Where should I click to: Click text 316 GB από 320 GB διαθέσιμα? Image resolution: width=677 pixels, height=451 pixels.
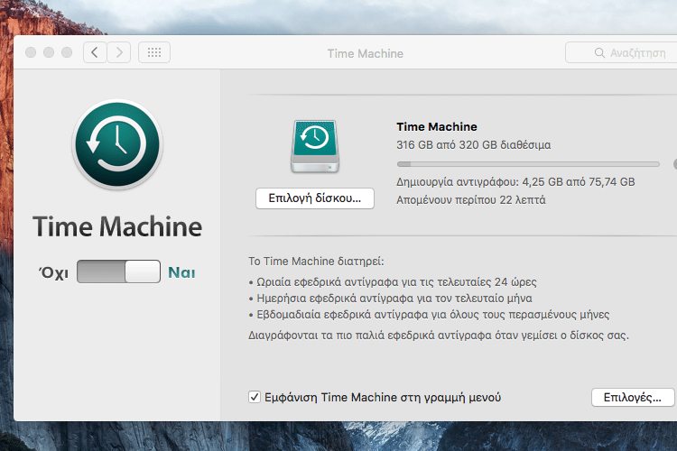click(474, 145)
